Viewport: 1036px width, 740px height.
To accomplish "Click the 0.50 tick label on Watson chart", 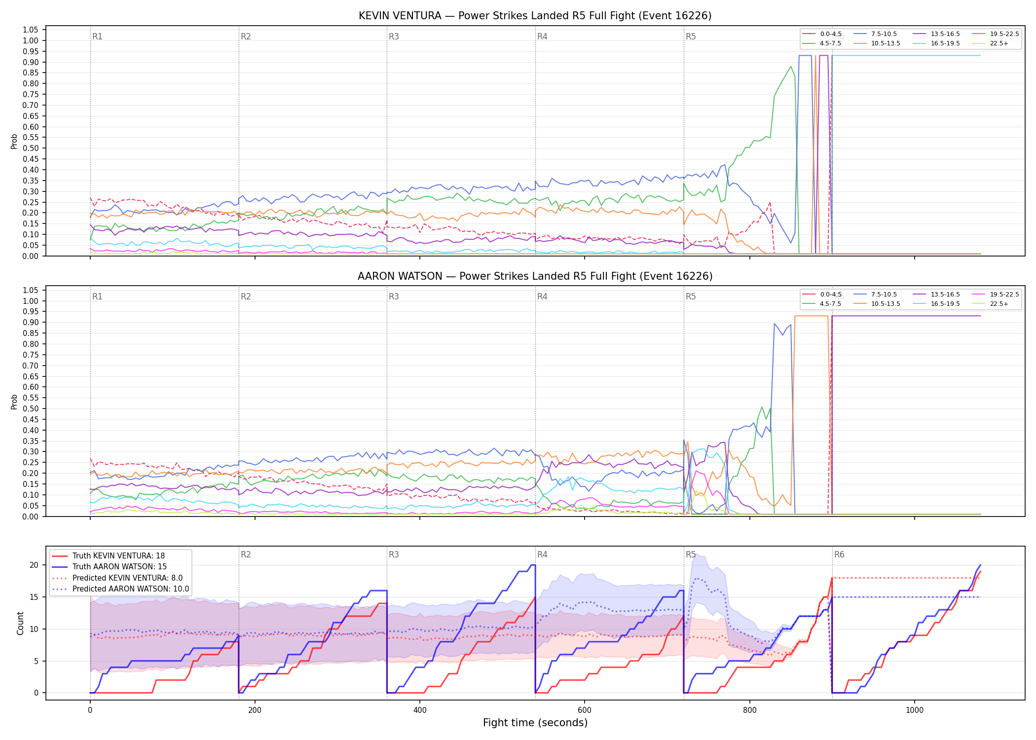I will pyautogui.click(x=31, y=408).
